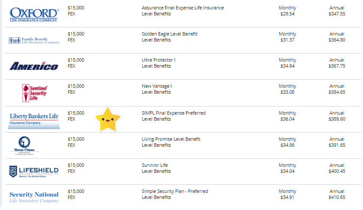Open Living Promise Level Benefit plan
The image size is (363, 210).
pos(171,139)
